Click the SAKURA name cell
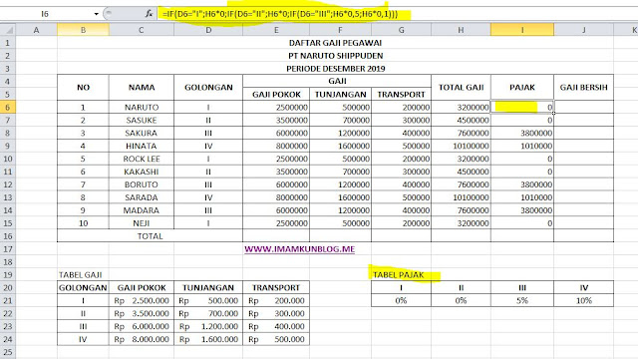This screenshot has height=359, width=638. click(x=142, y=133)
